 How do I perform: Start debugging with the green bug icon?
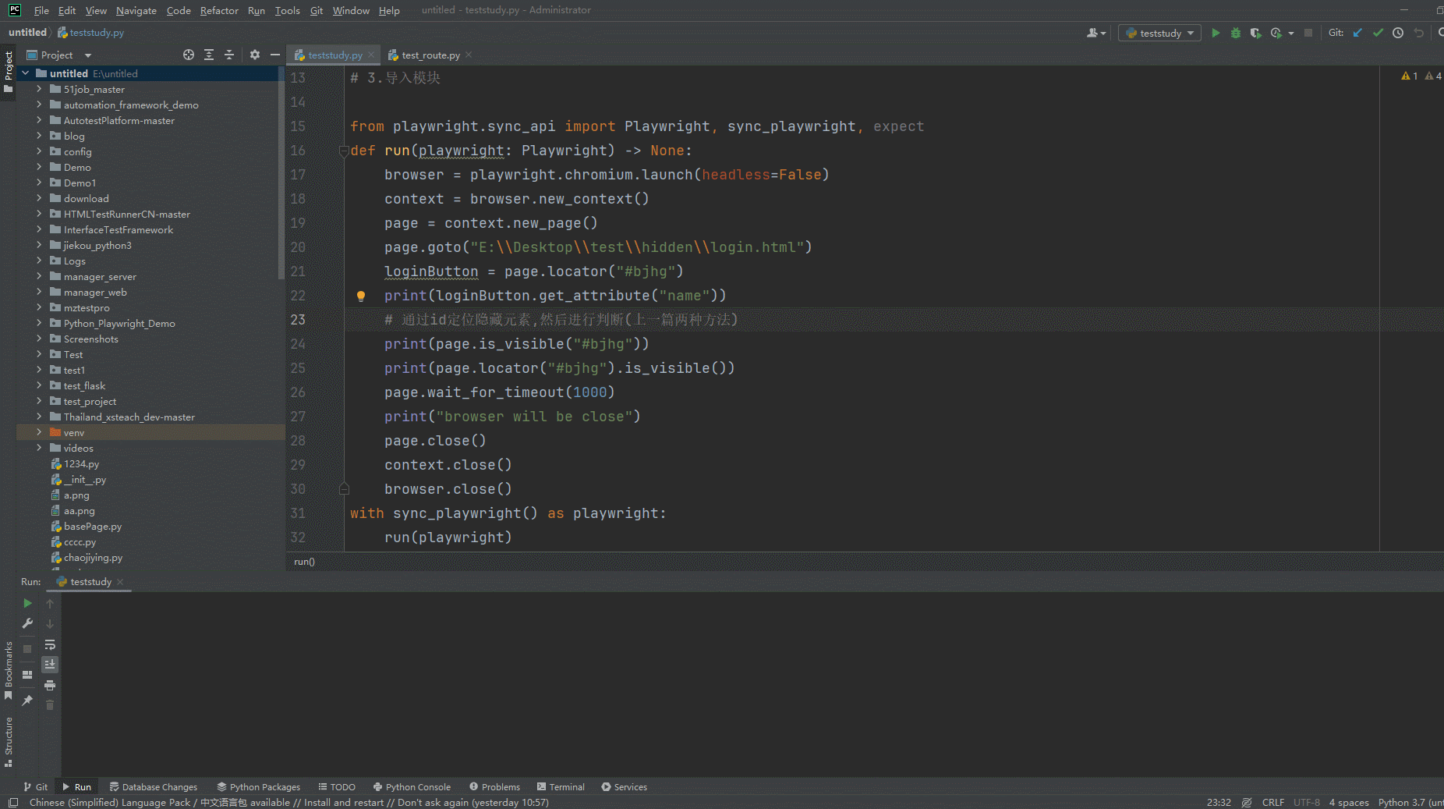pyautogui.click(x=1236, y=33)
